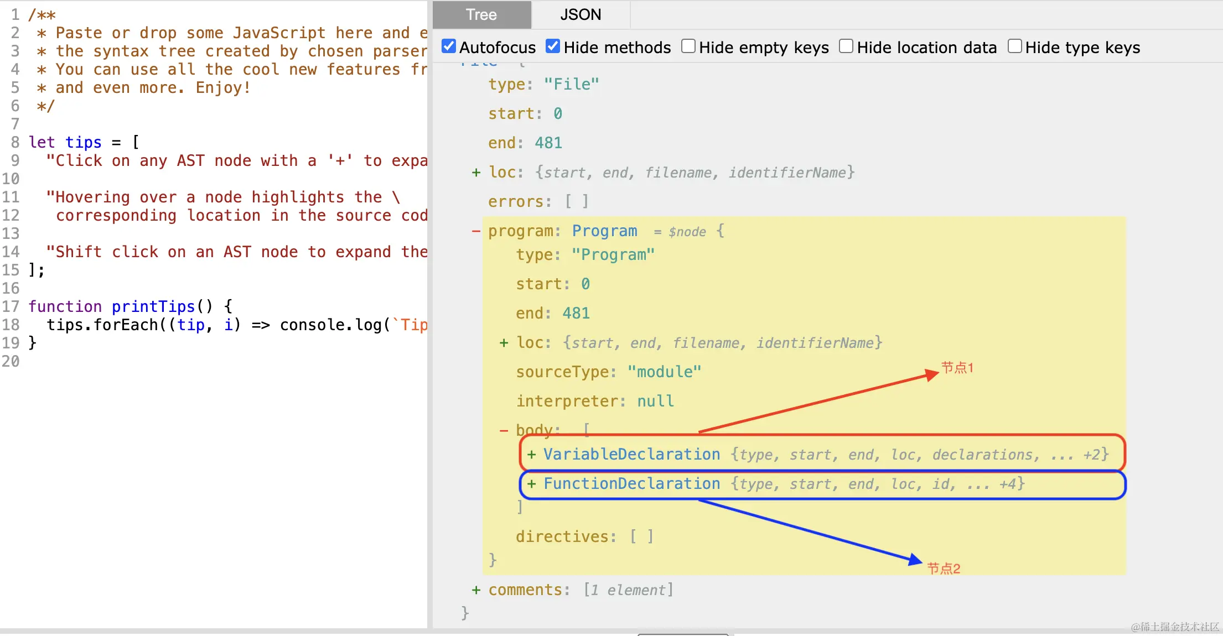The width and height of the screenshot is (1223, 636).
Task: Expand the VariableDeclaration plus icon
Action: tap(531, 455)
